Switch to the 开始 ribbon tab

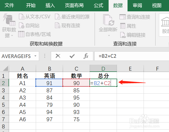[31, 5]
